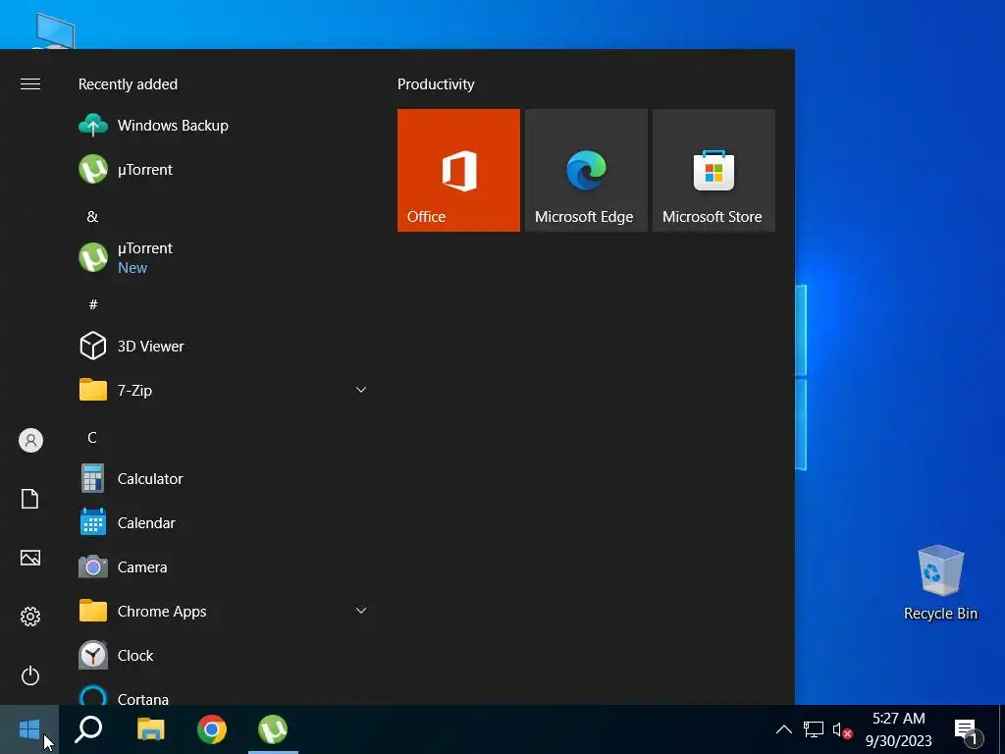Open the µTorrent entry marked New
This screenshot has width=1005, height=754.
(x=223, y=258)
